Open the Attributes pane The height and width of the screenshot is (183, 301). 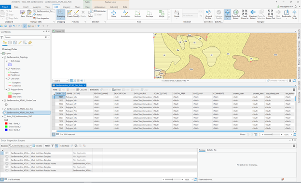(x=100, y=11)
